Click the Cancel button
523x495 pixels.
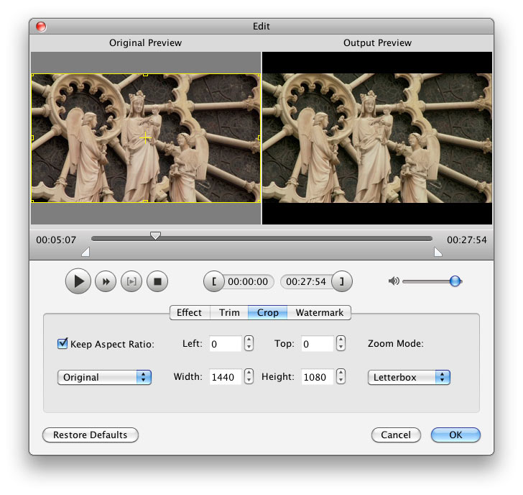point(396,435)
